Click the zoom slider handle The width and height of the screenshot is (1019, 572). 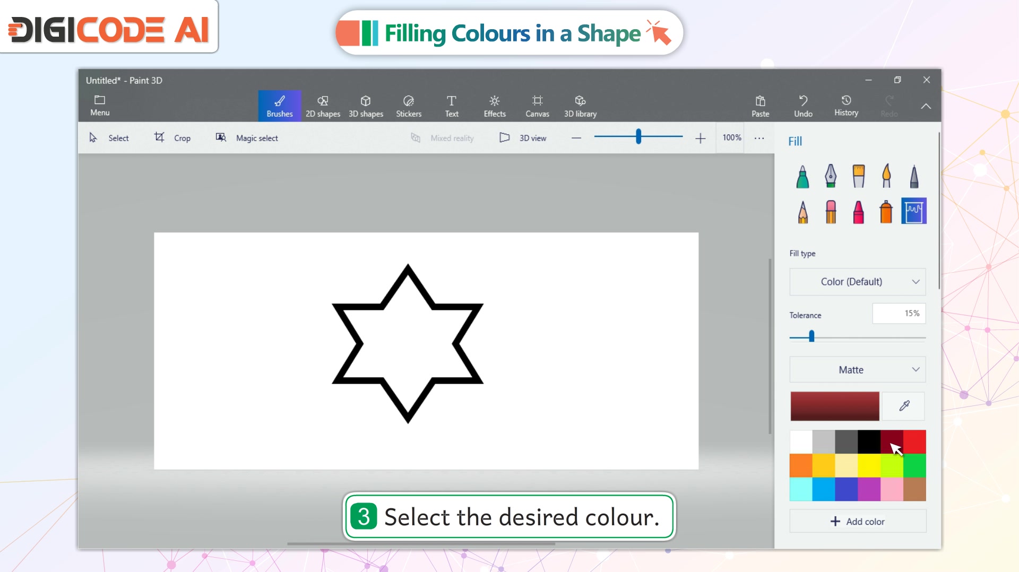click(x=638, y=137)
